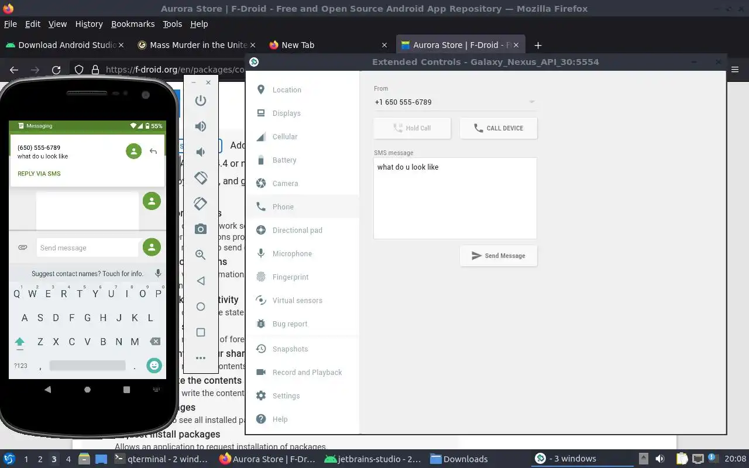The height and width of the screenshot is (468, 749).
Task: Open Settings in Extended Controls
Action: [303, 395]
